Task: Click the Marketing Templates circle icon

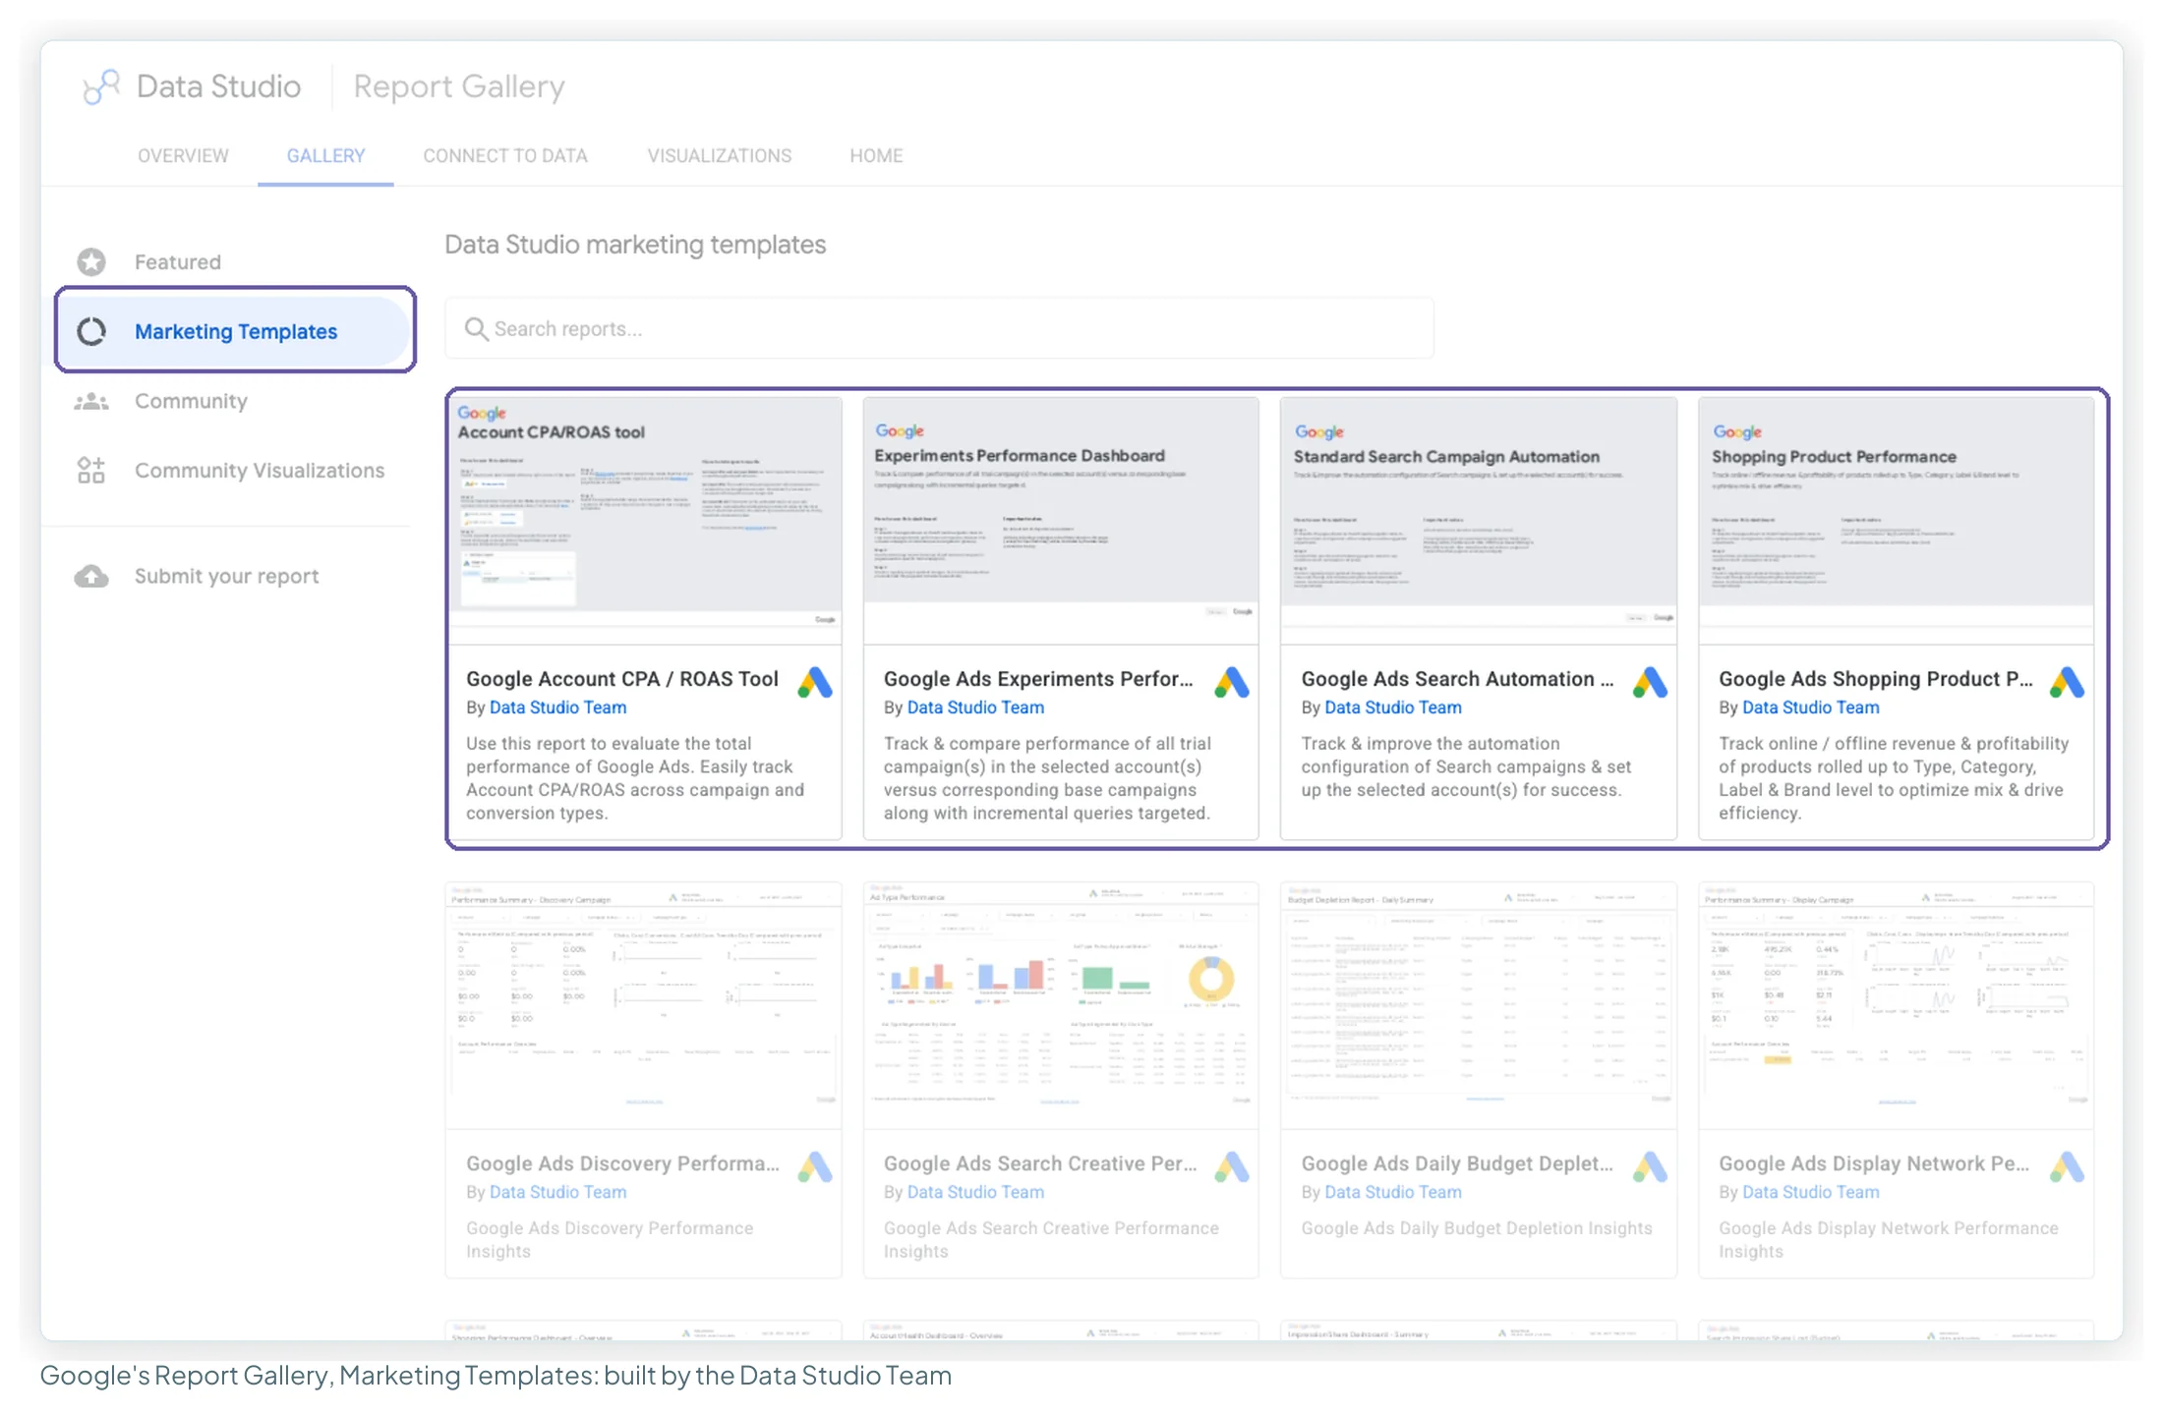Action: coord(91,331)
